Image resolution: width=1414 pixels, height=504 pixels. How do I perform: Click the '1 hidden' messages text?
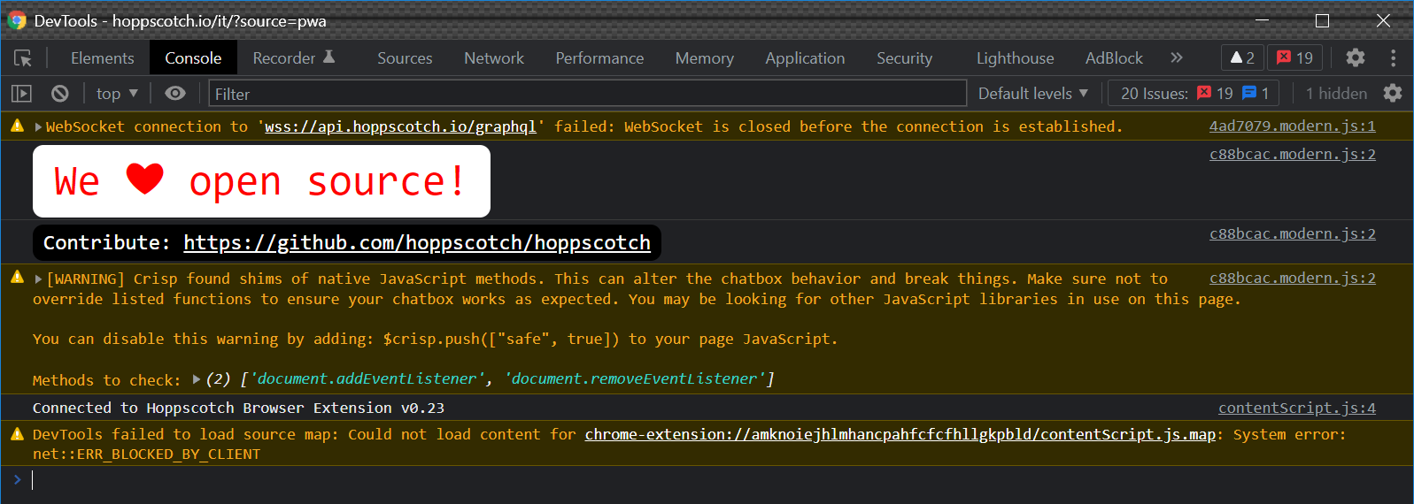[1335, 93]
